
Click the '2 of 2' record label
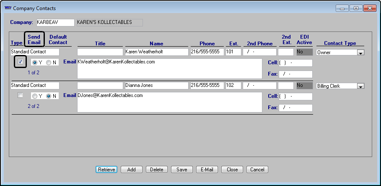(x=34, y=106)
